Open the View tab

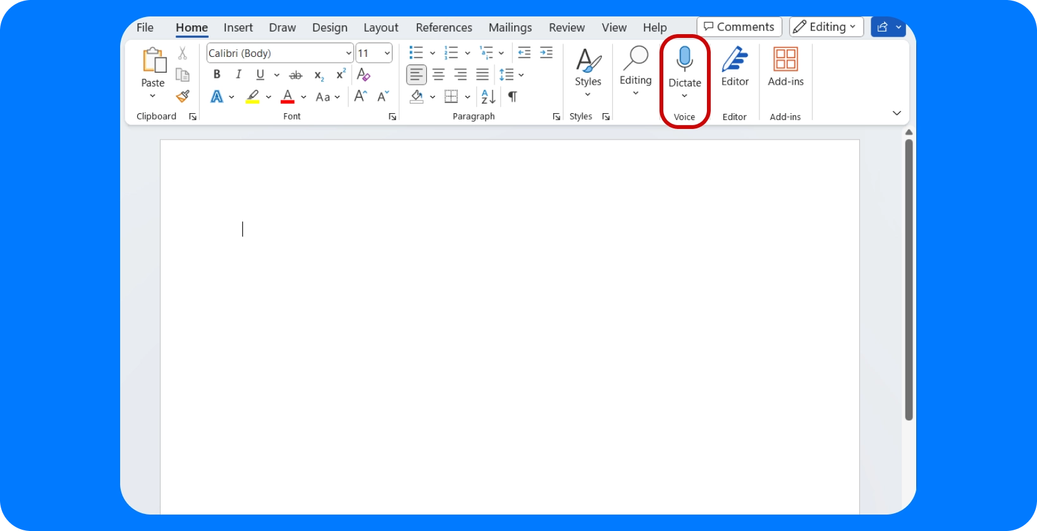click(x=614, y=27)
